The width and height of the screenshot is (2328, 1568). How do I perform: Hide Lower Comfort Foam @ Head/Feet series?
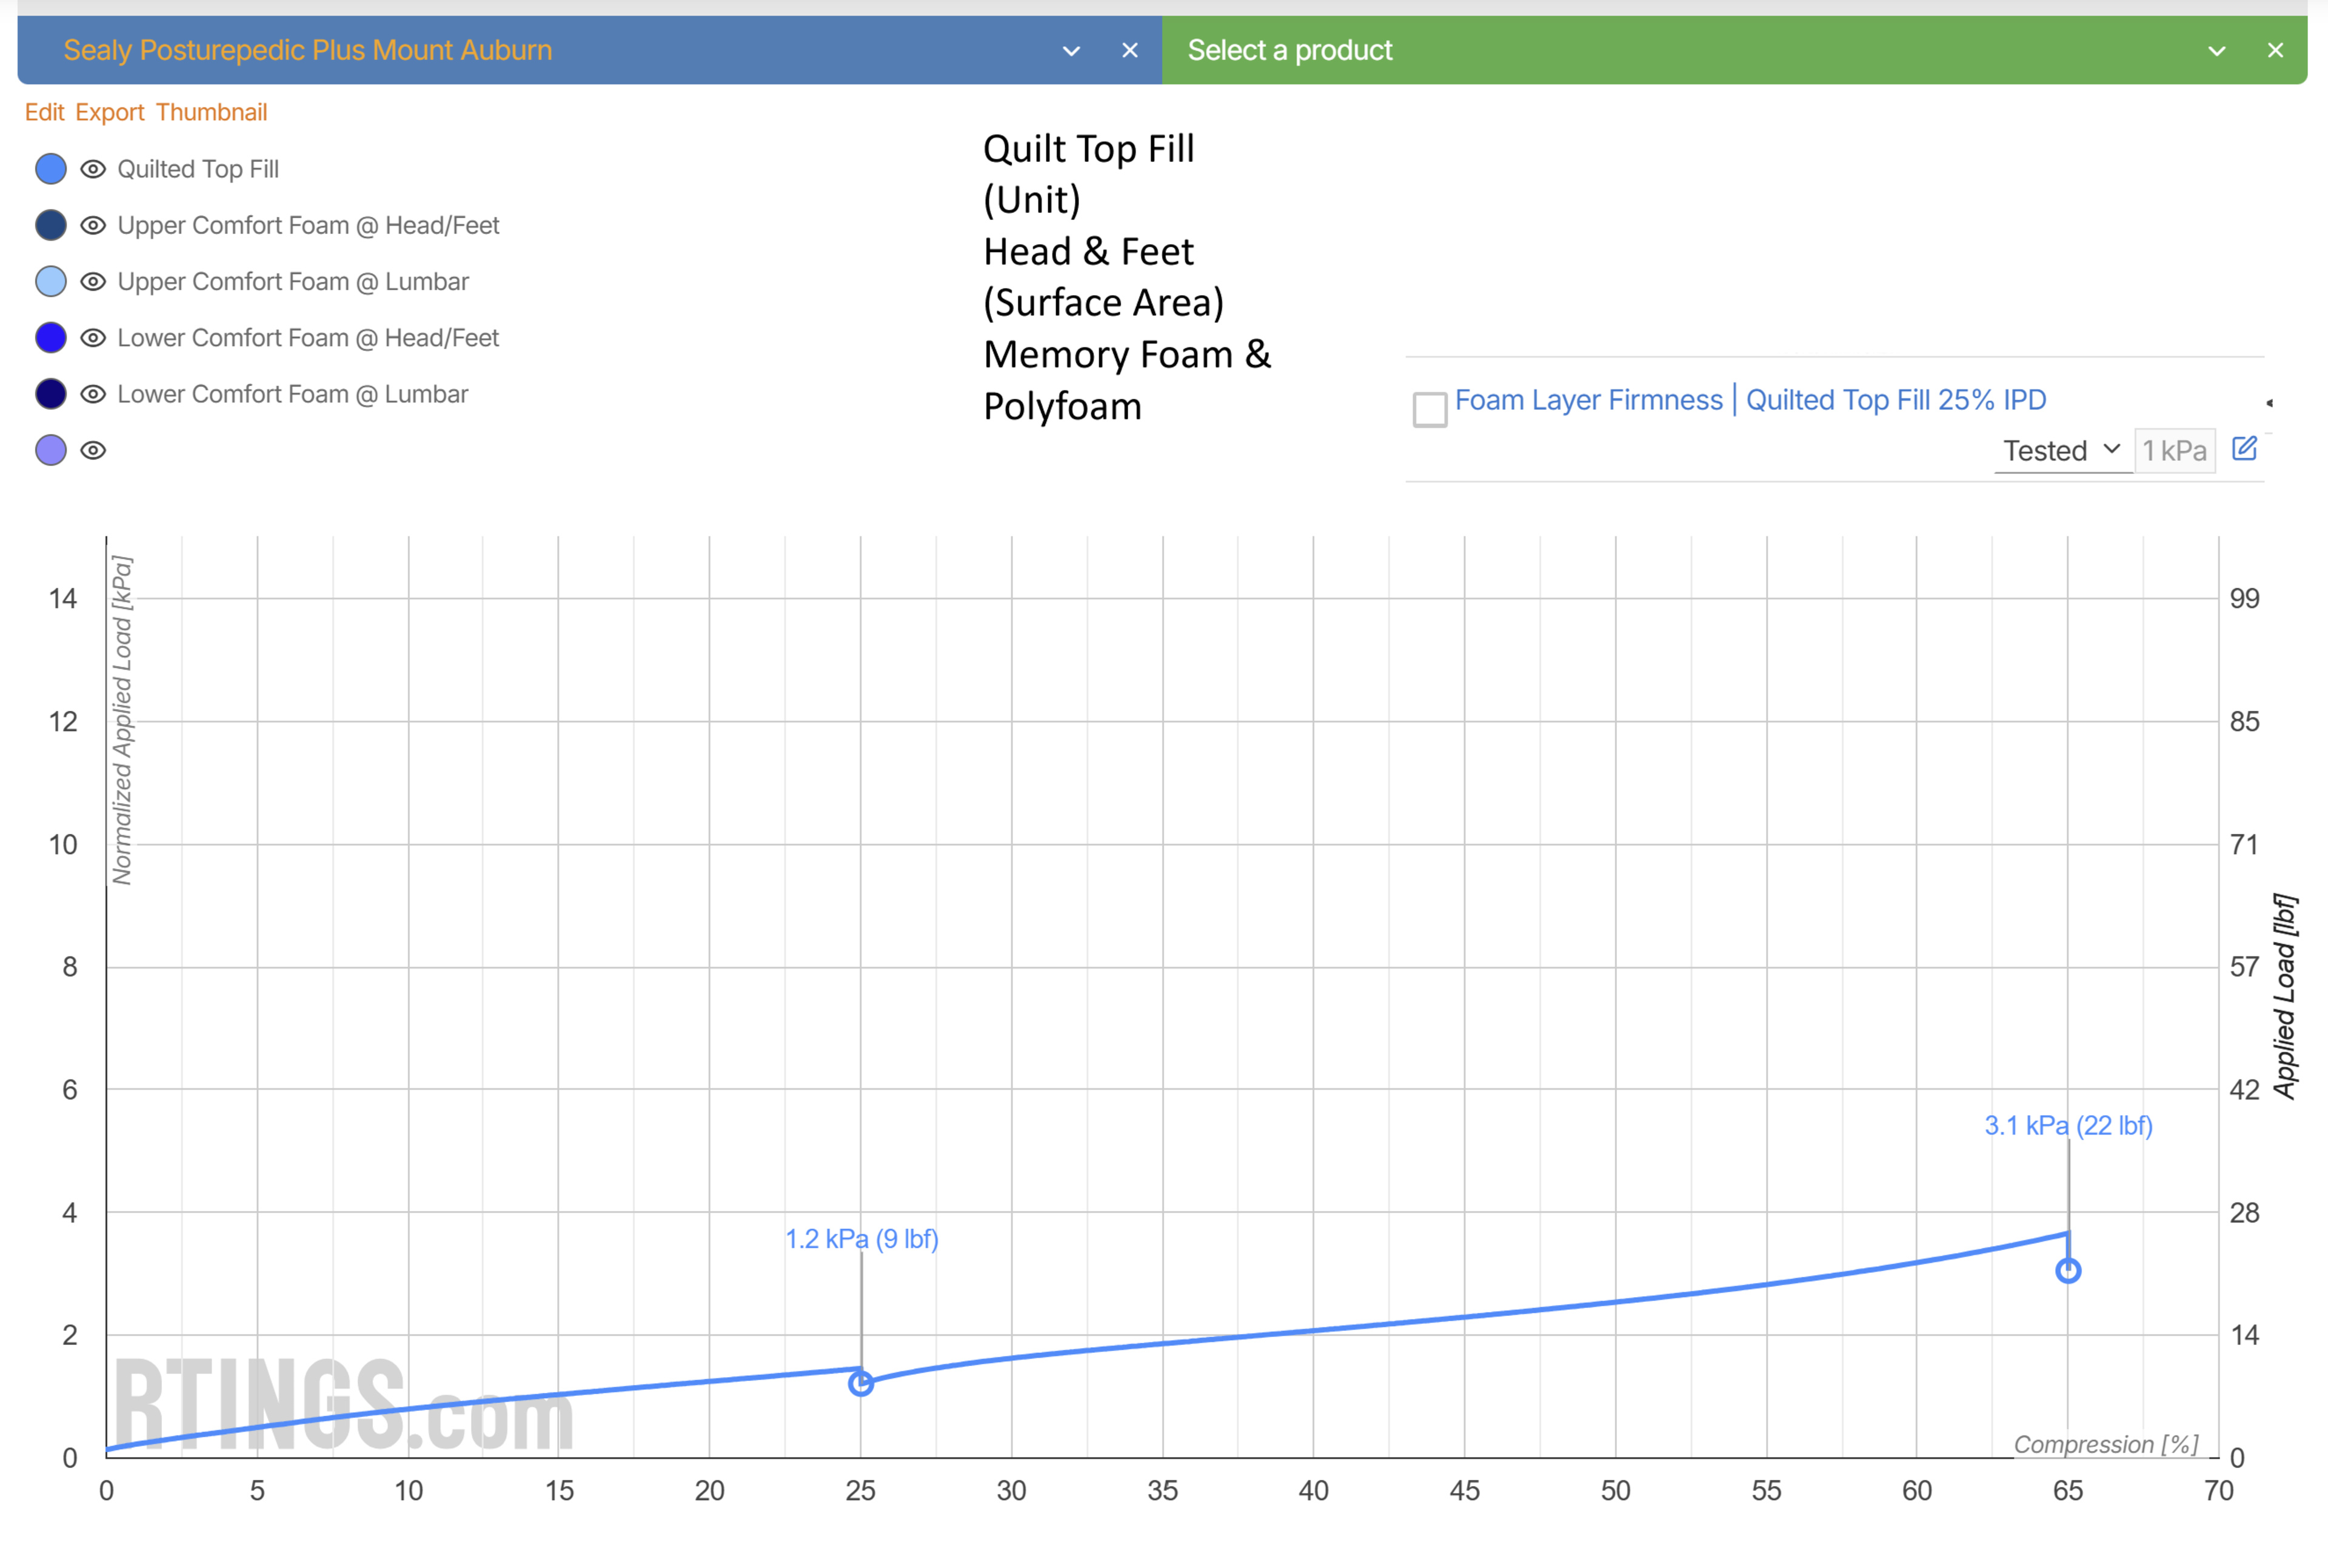tap(93, 338)
